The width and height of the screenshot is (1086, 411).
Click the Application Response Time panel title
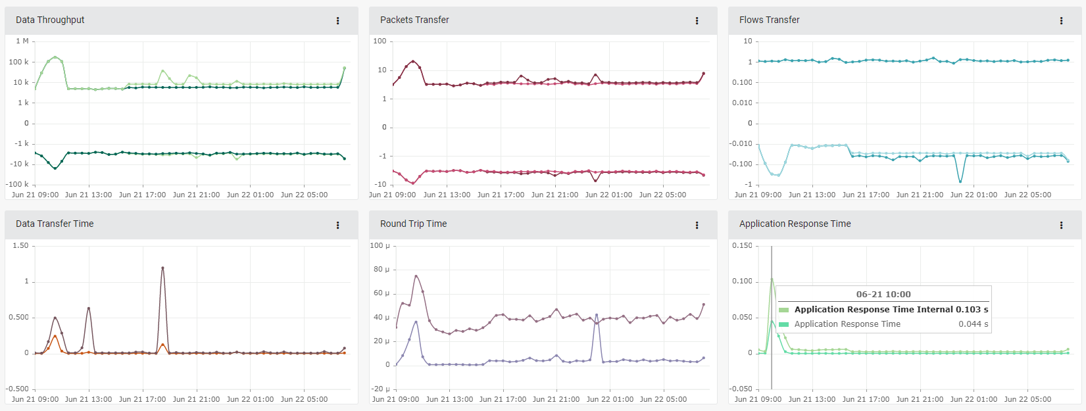point(795,224)
